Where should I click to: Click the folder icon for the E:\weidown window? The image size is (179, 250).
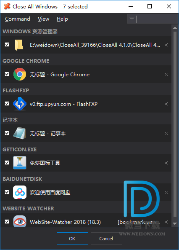pyautogui.click(x=19, y=45)
